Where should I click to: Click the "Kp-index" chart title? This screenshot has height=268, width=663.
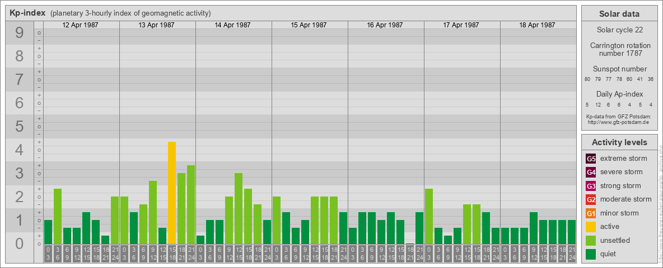click(x=27, y=13)
